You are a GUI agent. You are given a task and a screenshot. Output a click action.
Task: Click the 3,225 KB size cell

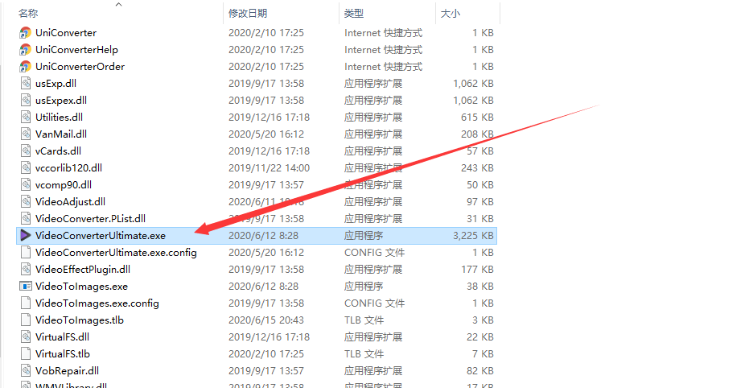pyautogui.click(x=473, y=236)
